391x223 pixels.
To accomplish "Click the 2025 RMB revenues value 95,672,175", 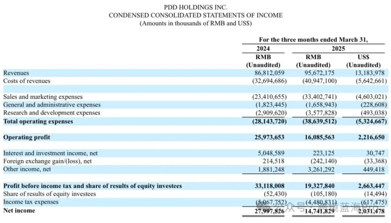I will pos(313,73).
